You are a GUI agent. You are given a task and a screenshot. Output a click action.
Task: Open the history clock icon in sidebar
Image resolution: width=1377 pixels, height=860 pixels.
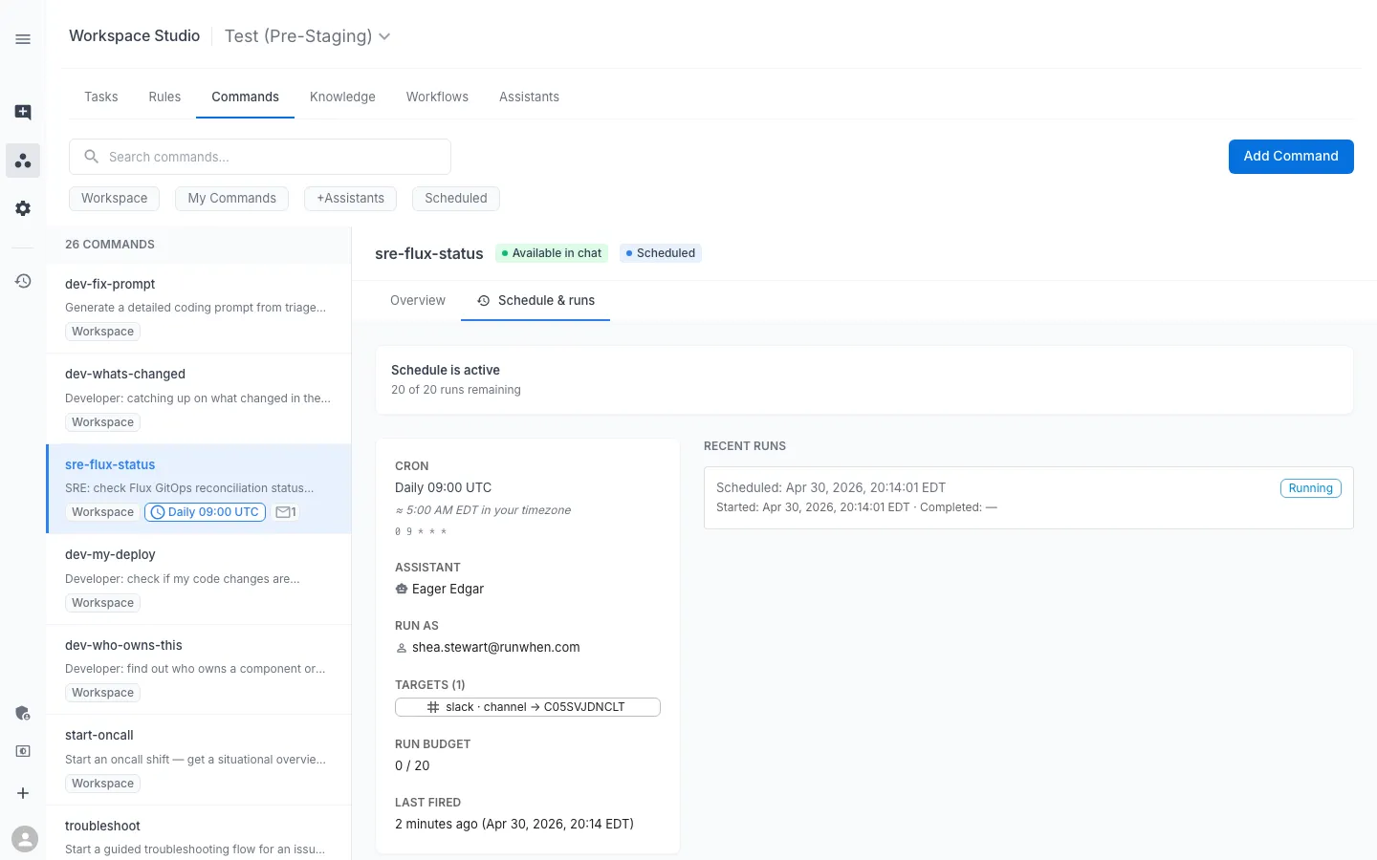click(23, 281)
